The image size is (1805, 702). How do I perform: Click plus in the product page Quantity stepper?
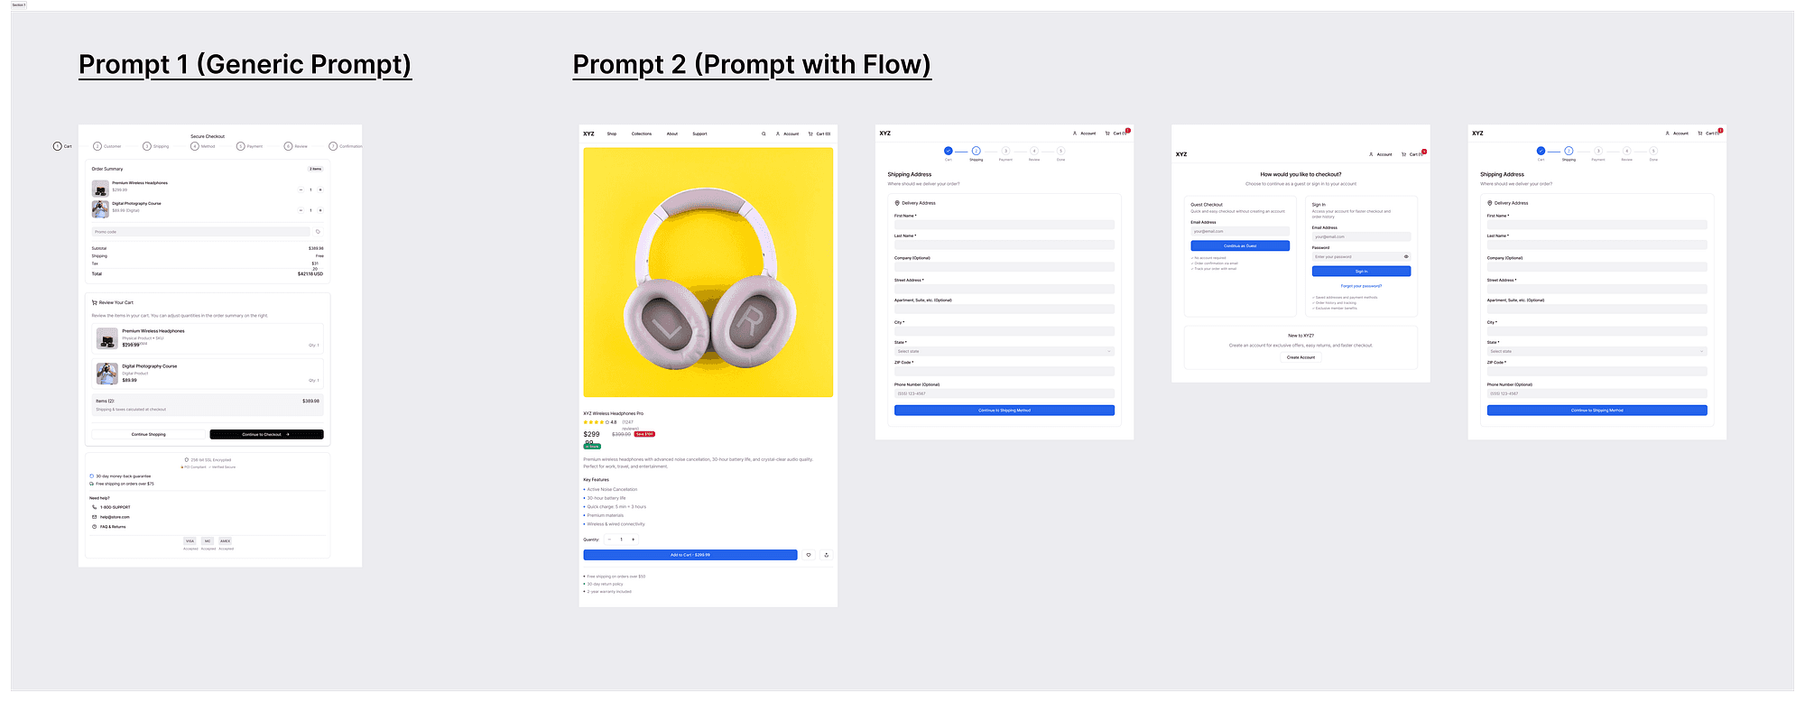coord(633,540)
